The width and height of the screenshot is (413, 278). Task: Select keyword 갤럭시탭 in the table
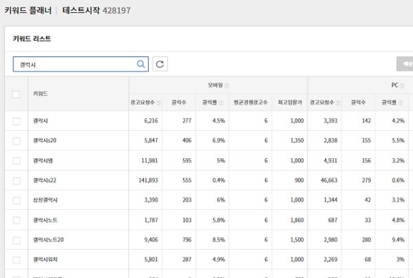(43, 160)
